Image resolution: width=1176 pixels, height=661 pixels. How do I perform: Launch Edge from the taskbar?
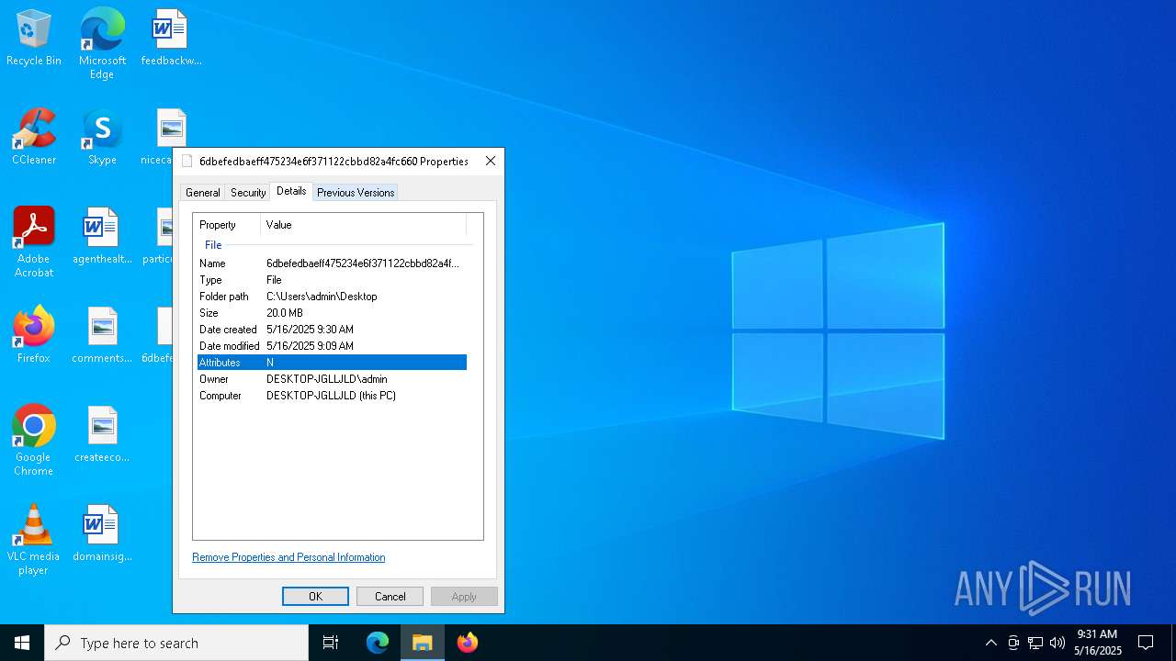(x=378, y=643)
